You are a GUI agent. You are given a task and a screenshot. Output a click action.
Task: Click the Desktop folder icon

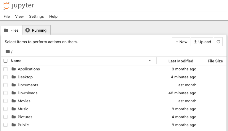pyautogui.click(x=13, y=77)
